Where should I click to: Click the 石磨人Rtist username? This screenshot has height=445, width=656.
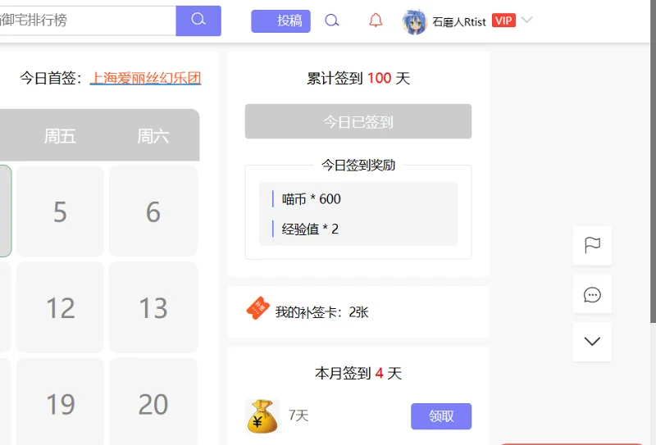pyautogui.click(x=459, y=22)
